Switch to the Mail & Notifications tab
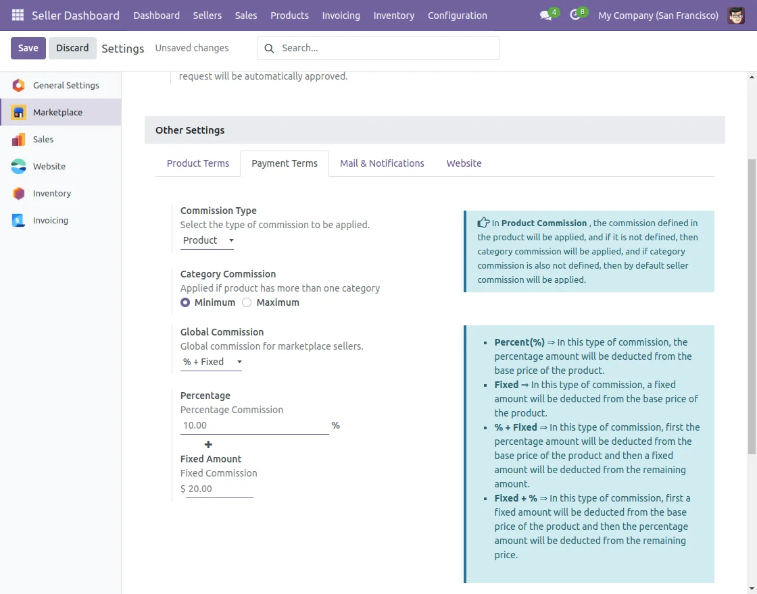 (382, 163)
